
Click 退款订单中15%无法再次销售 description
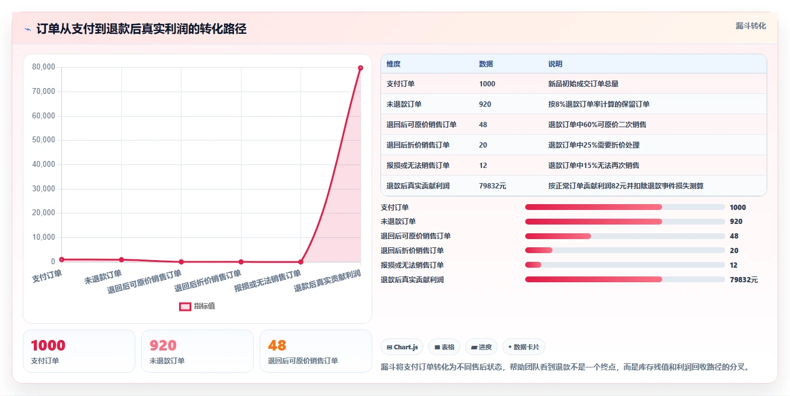594,166
